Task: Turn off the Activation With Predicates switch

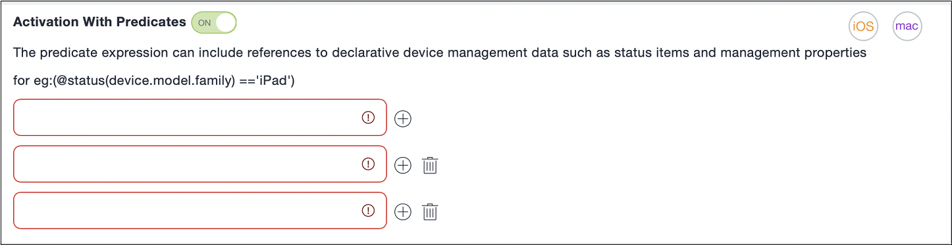Action: [214, 22]
